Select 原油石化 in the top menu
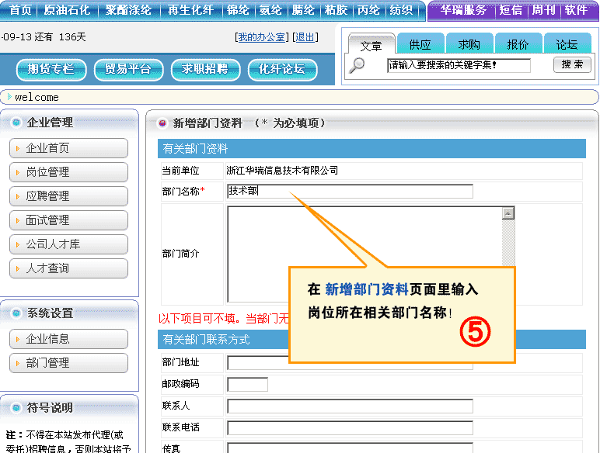The width and height of the screenshot is (600, 453). pyautogui.click(x=67, y=10)
